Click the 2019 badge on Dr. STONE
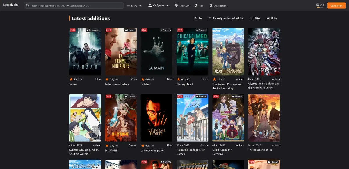This screenshot has width=349, height=169. point(108,96)
